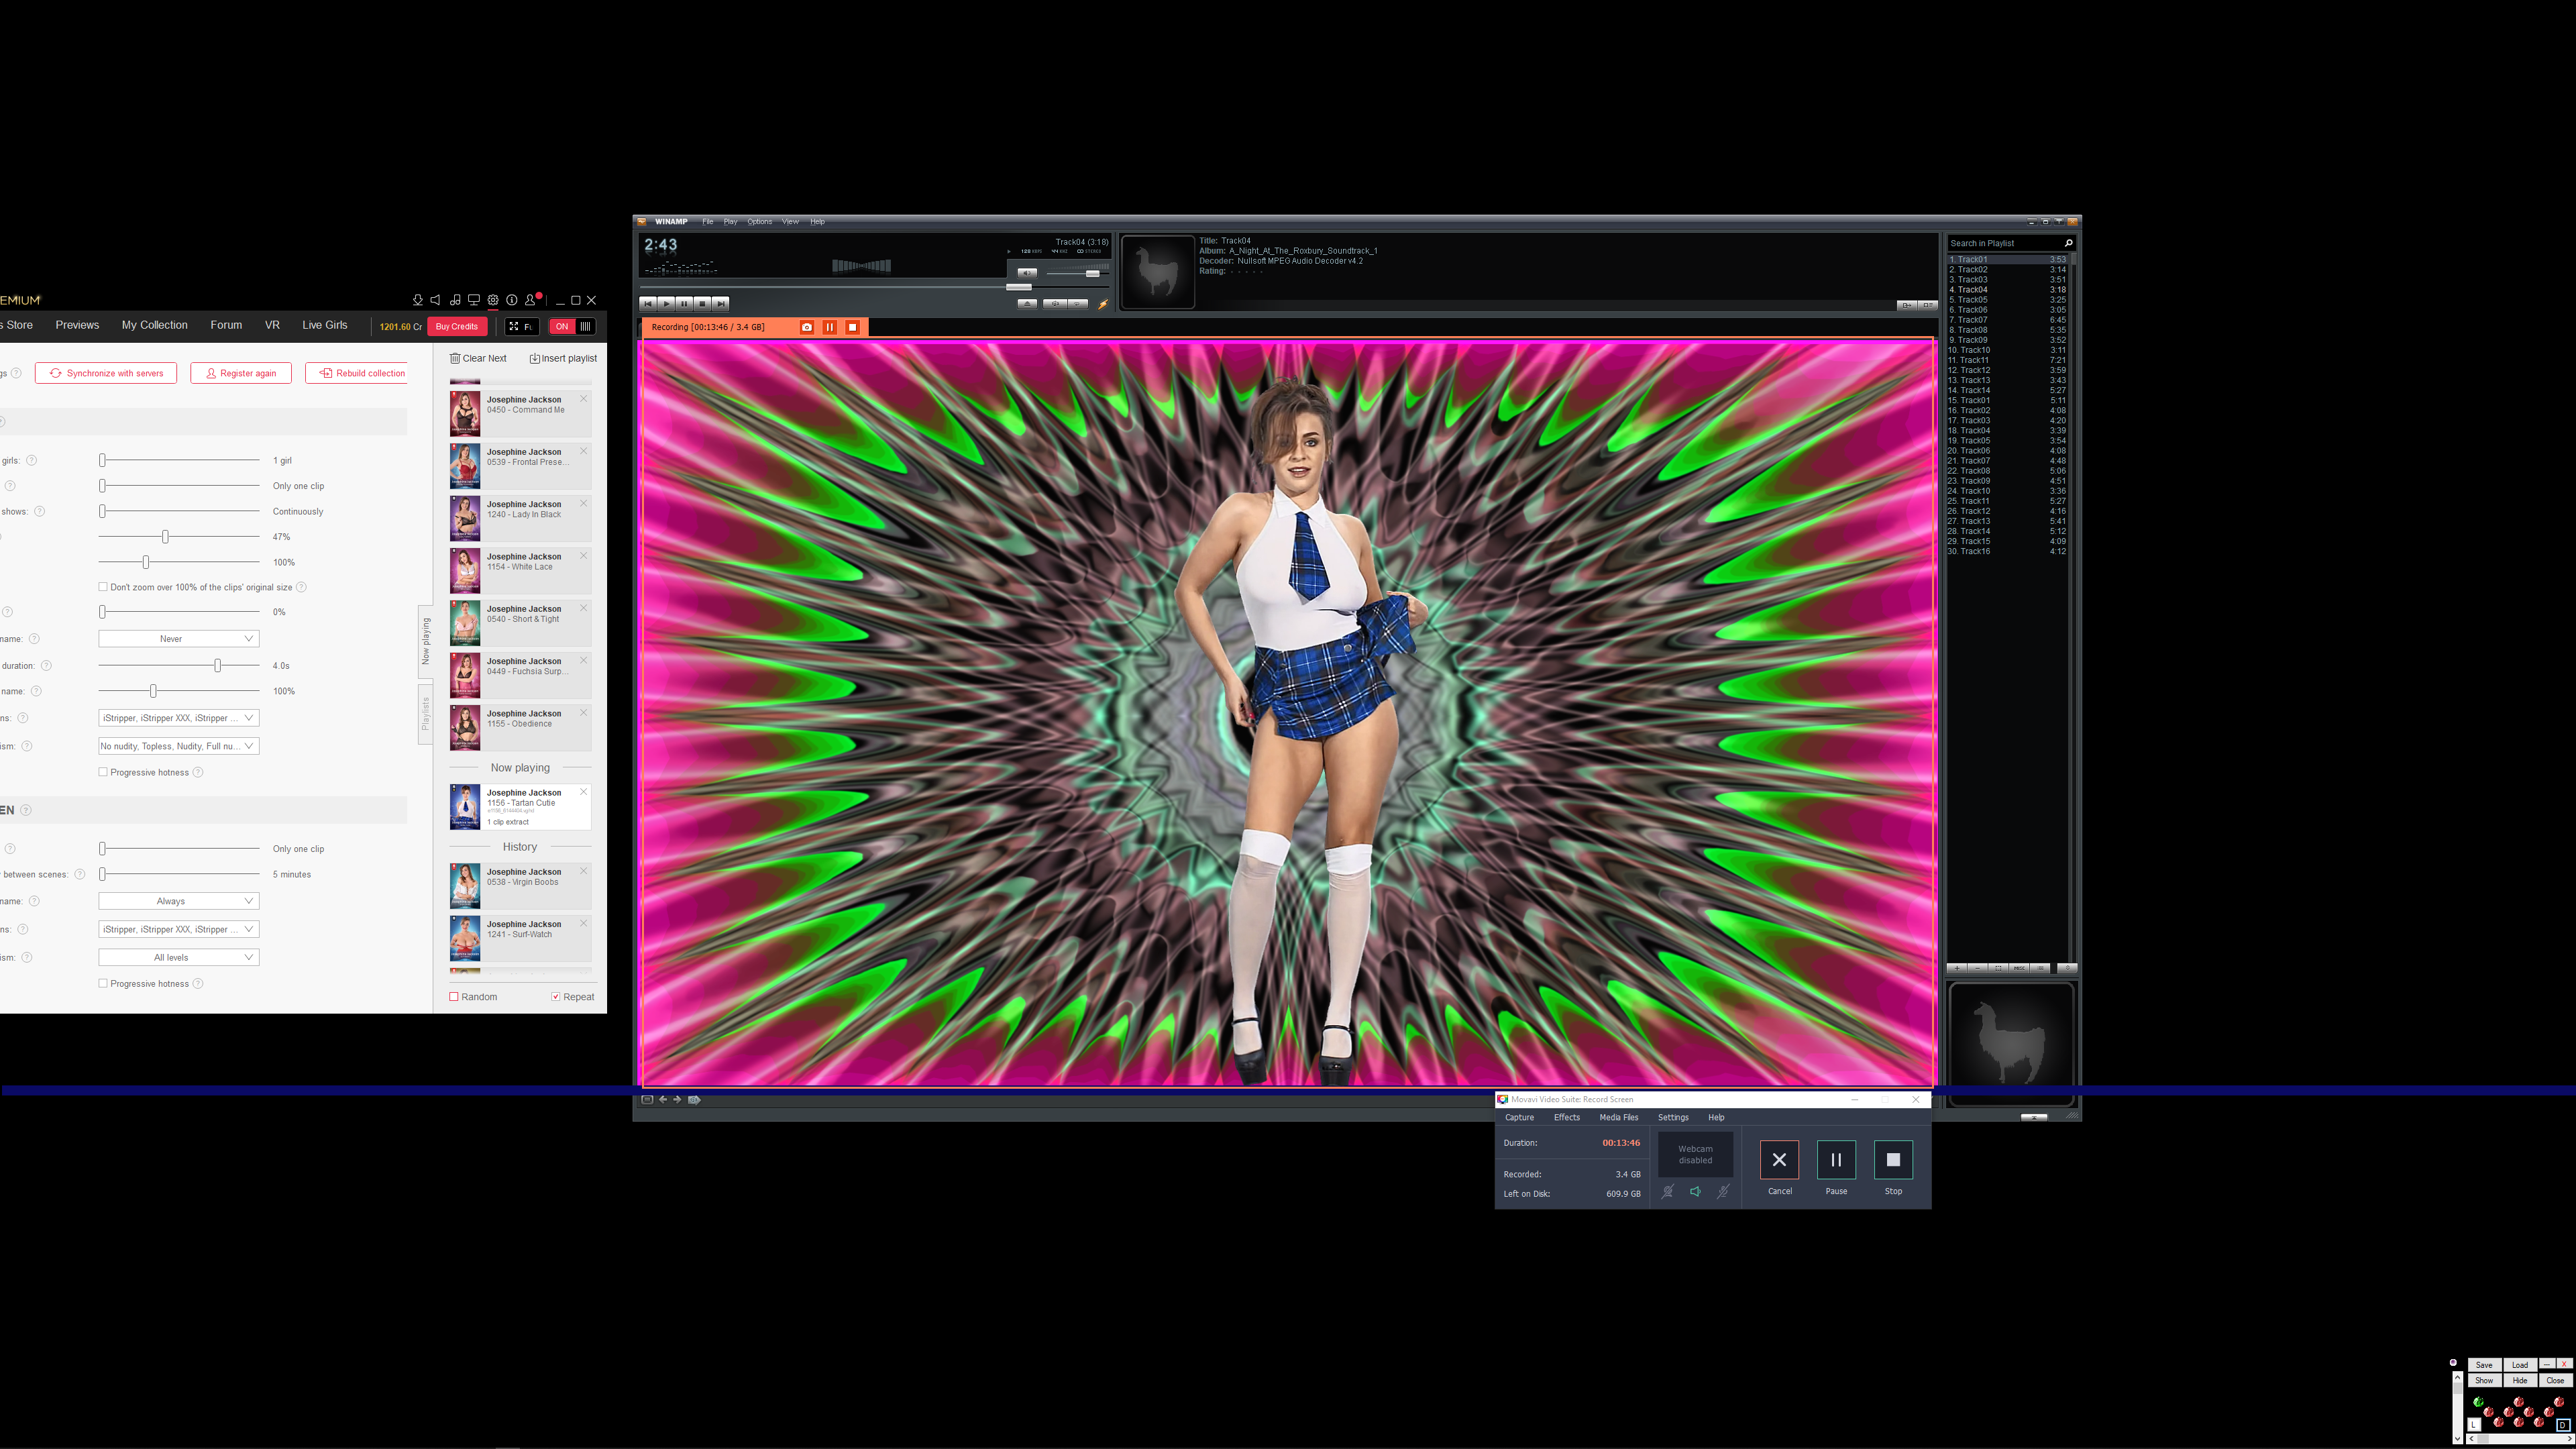Image resolution: width=2576 pixels, height=1449 pixels.
Task: Expand the All levels dropdown
Action: pyautogui.click(x=178, y=958)
